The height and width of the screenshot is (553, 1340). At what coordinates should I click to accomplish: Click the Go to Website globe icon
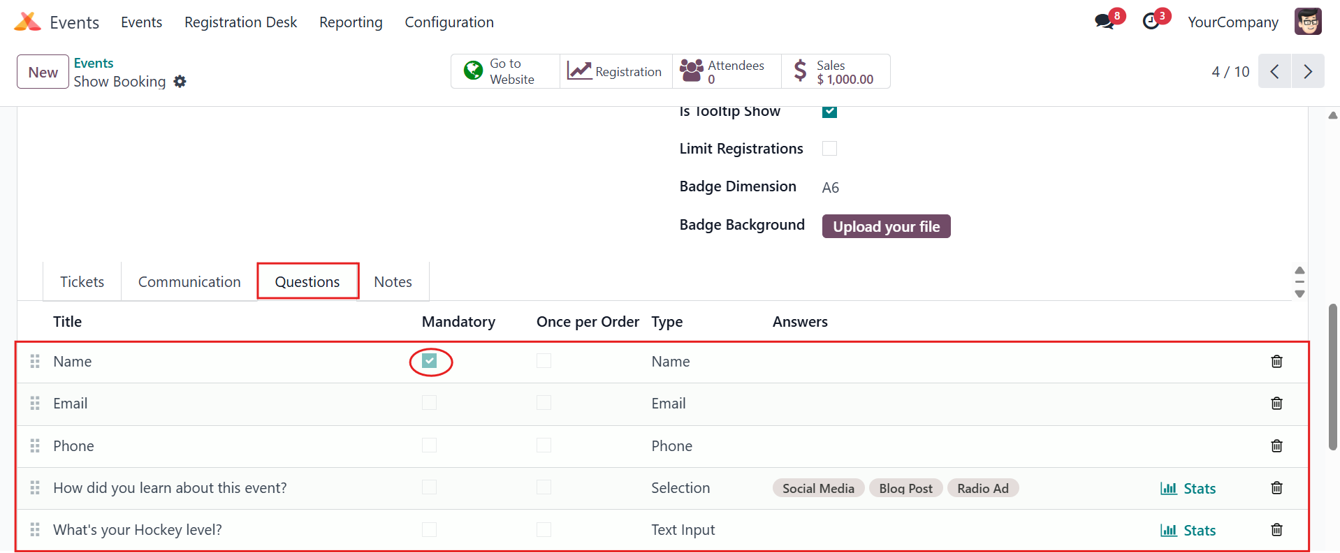(x=473, y=71)
